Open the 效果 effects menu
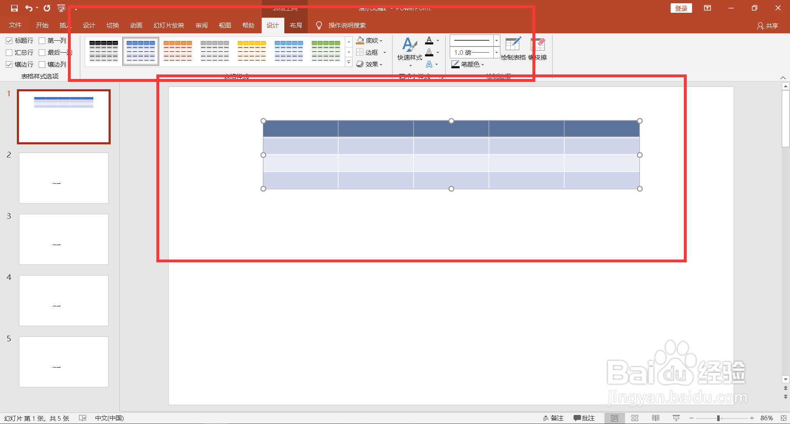This screenshot has height=424, width=790. coord(369,64)
